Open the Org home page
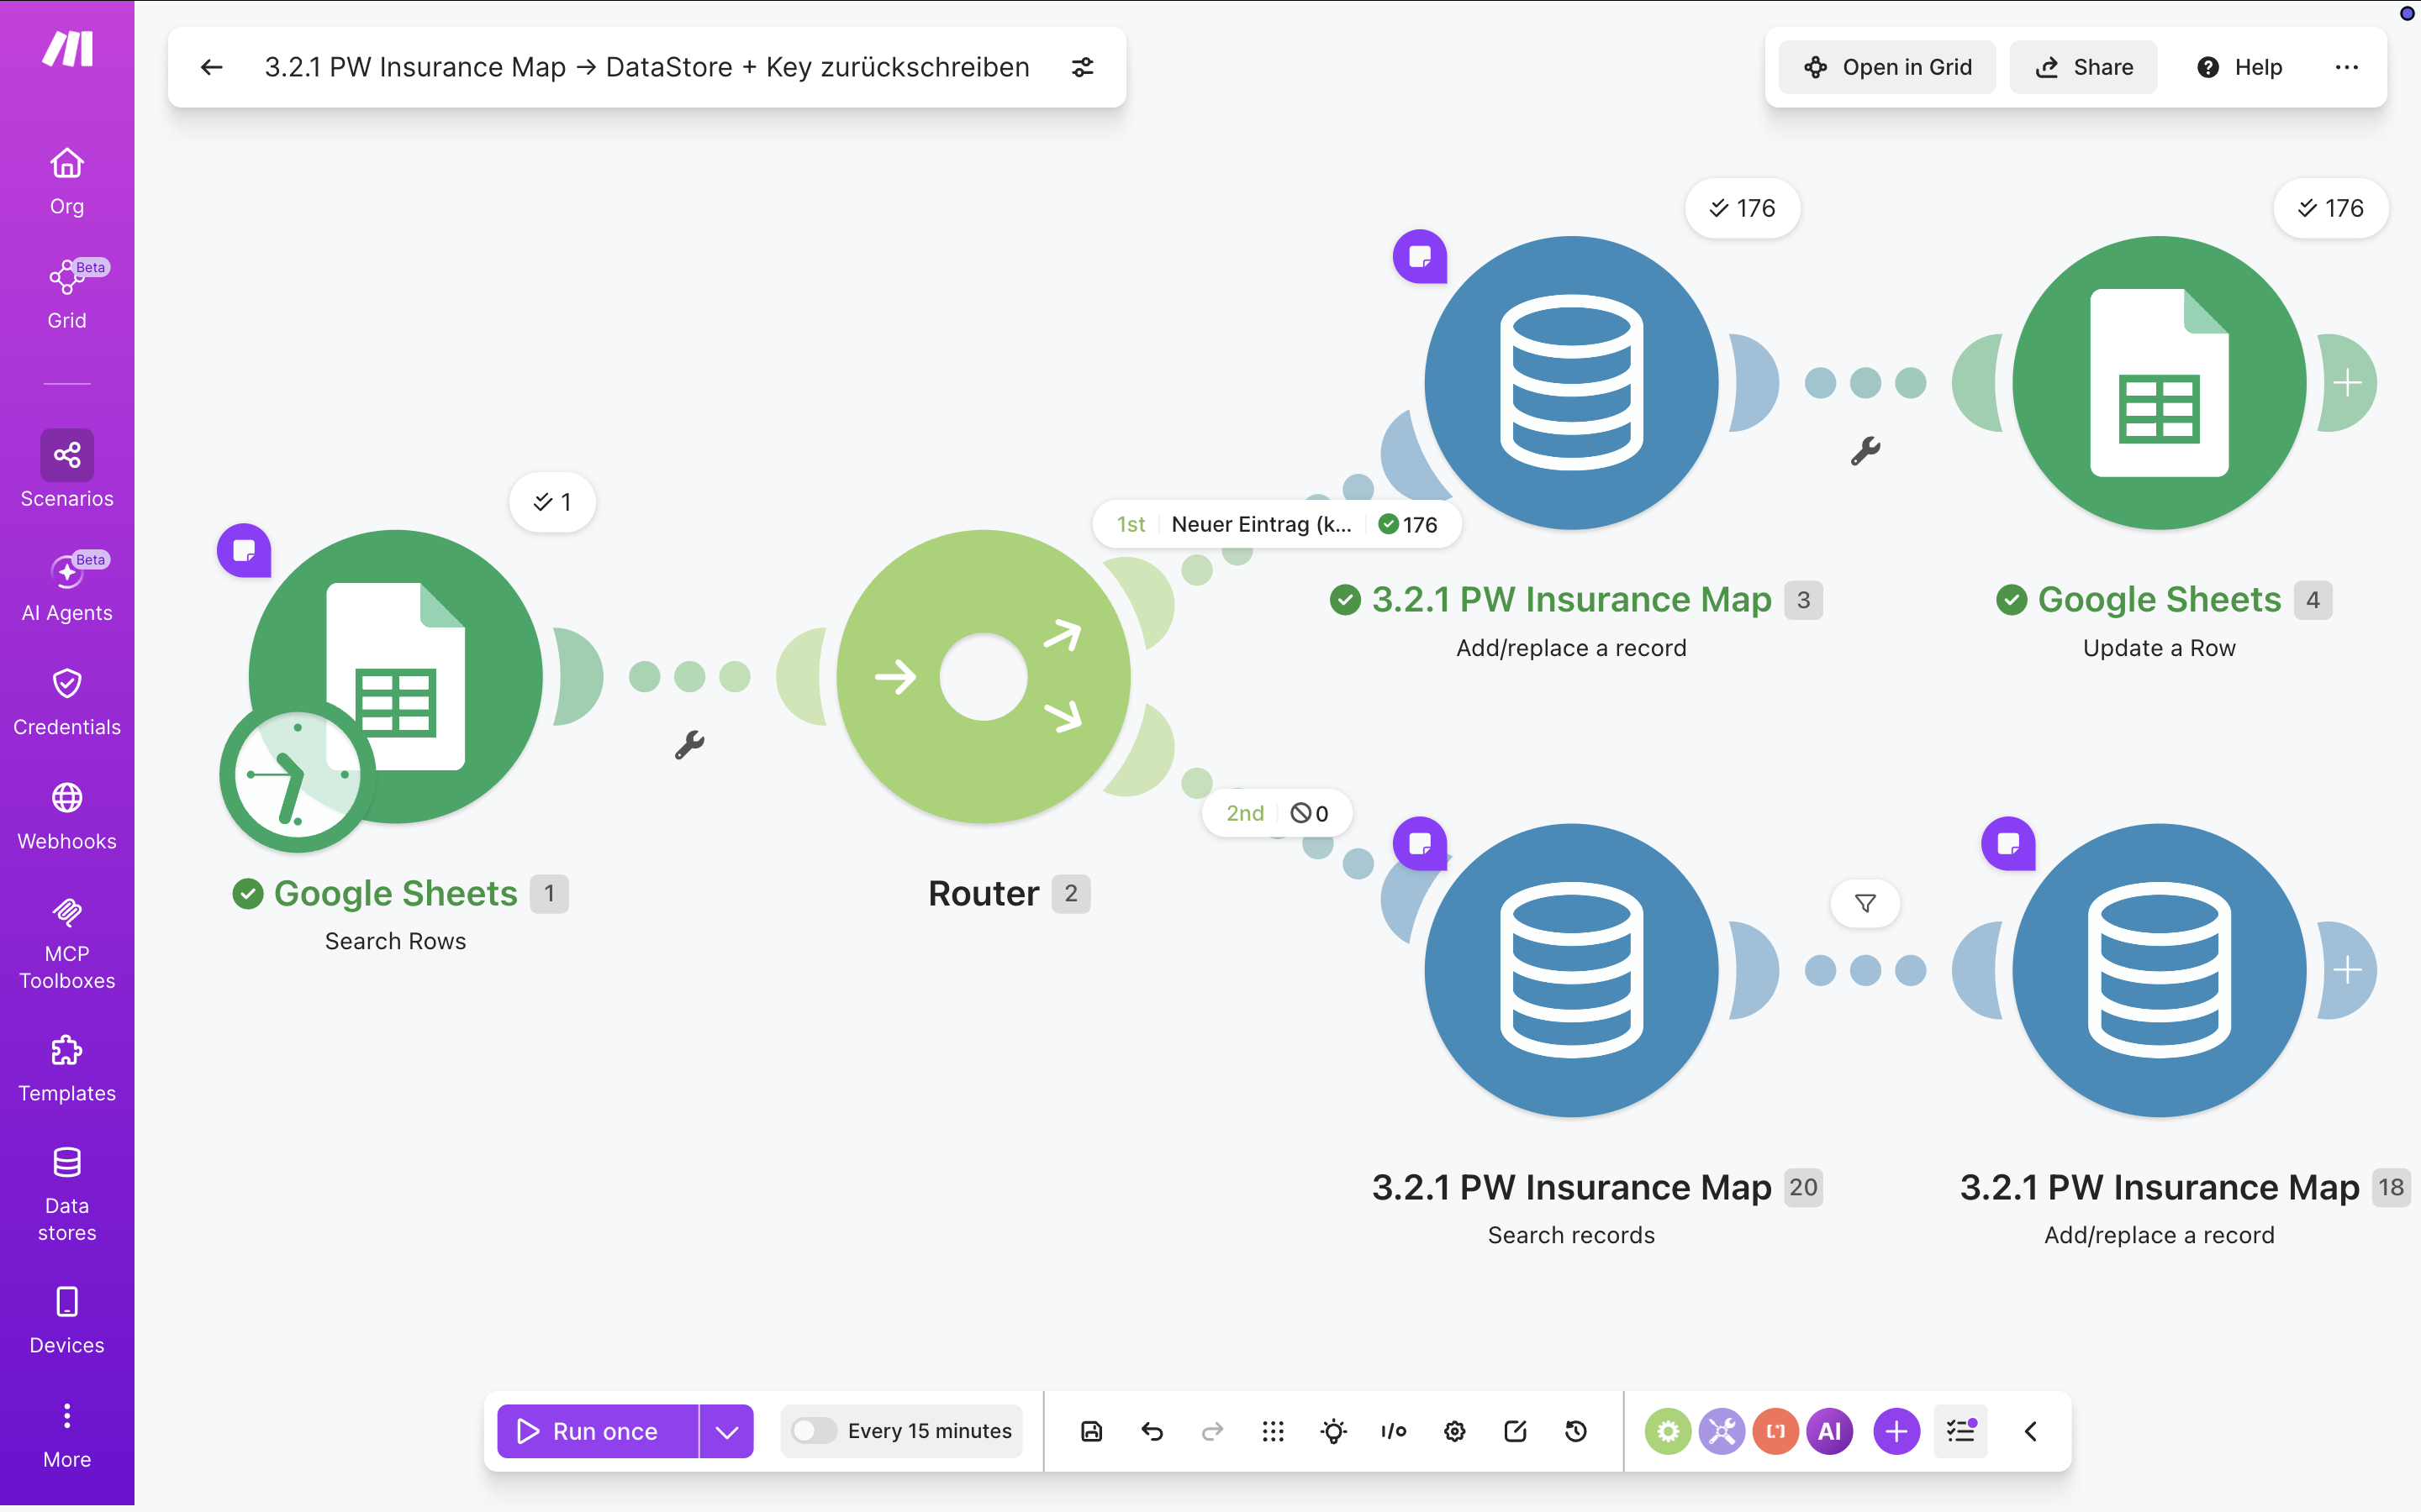This screenshot has width=2421, height=1512. [67, 181]
